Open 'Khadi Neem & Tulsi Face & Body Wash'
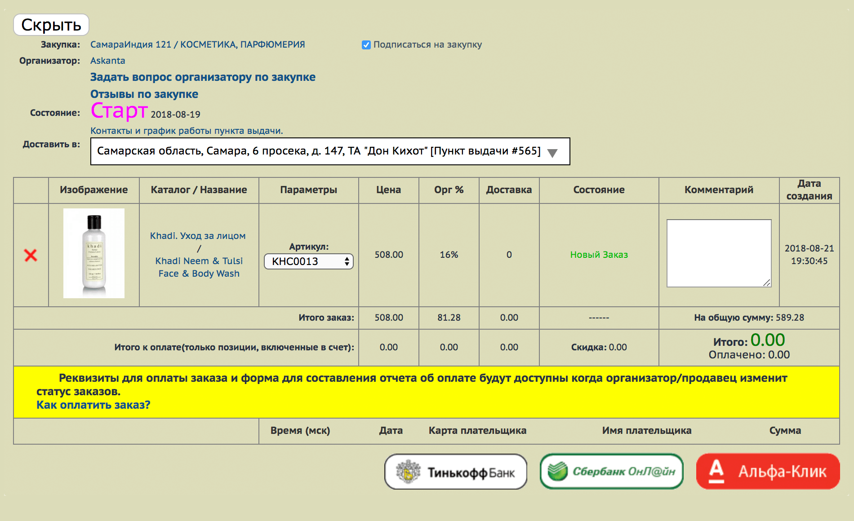This screenshot has width=854, height=521. coord(199,267)
